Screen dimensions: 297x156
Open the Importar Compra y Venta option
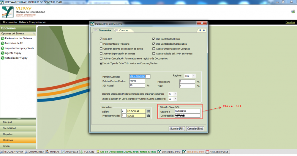point(19,48)
